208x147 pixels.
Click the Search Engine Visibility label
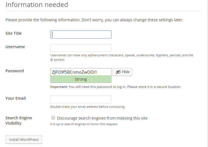point(19,121)
